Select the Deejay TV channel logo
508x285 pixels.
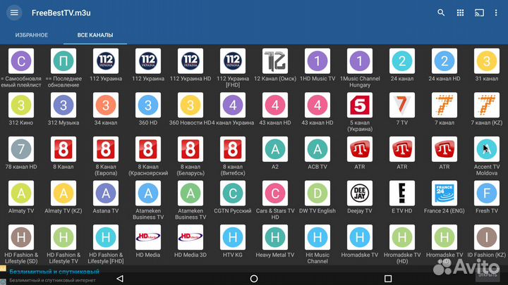coord(360,194)
